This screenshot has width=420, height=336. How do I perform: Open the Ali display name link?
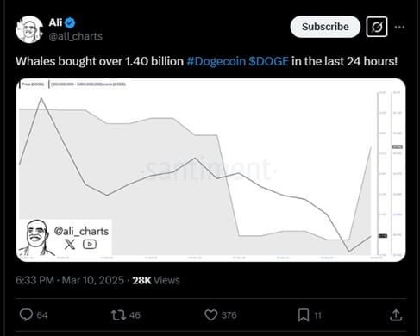[55, 22]
